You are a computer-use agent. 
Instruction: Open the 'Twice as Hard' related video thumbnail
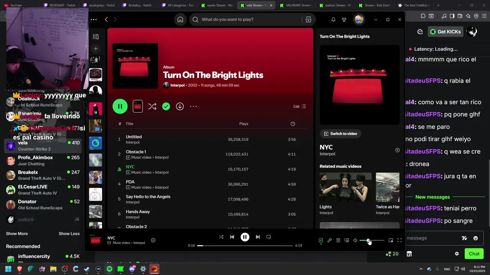point(387,188)
